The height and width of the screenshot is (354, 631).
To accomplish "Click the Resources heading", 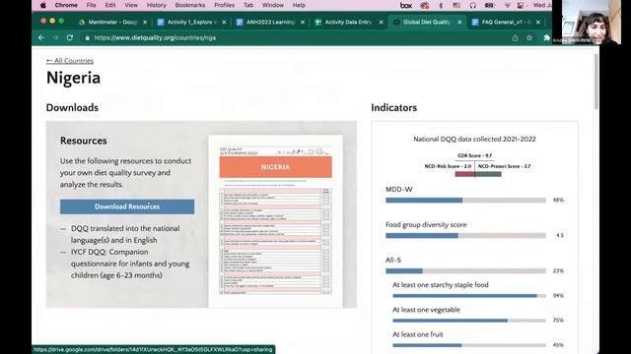I will pyautogui.click(x=83, y=141).
